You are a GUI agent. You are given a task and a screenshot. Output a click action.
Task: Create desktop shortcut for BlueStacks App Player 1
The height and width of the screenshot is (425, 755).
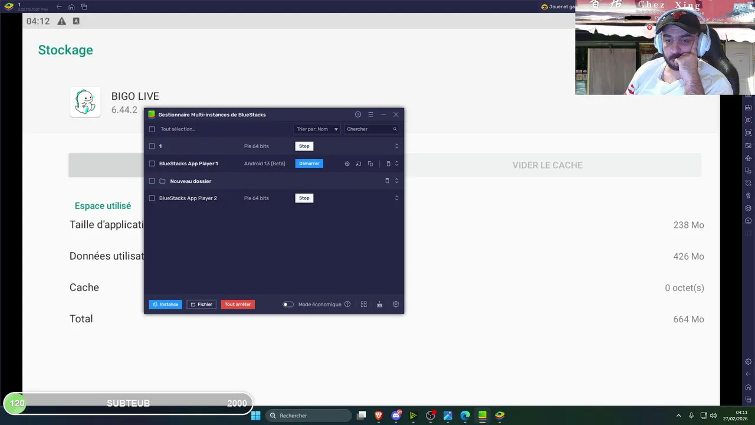pyautogui.click(x=358, y=164)
